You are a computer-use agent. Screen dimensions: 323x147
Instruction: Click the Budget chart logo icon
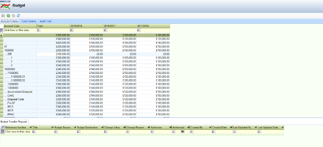pyautogui.click(x=5, y=6)
